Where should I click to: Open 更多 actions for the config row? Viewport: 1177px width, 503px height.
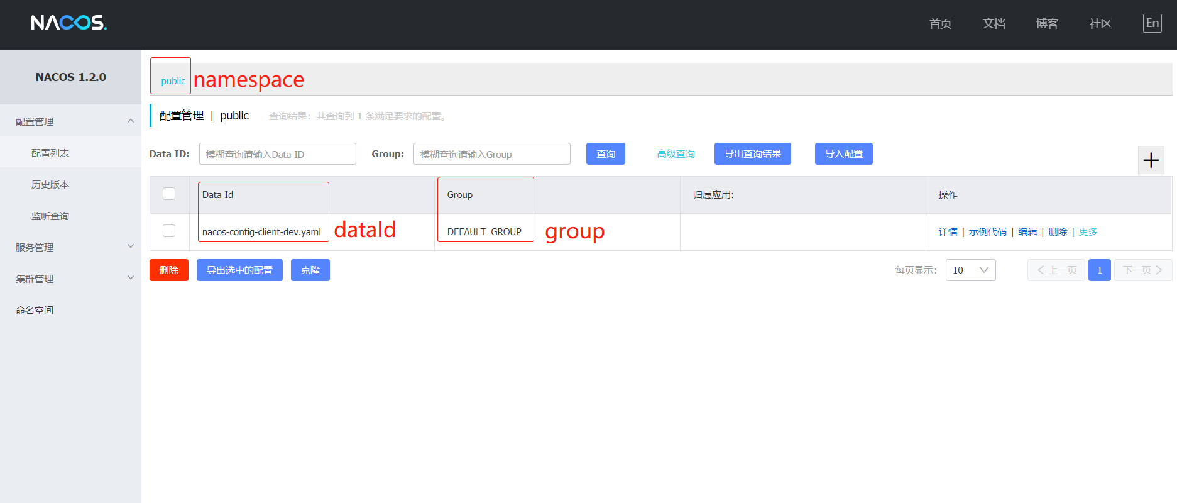tap(1088, 232)
